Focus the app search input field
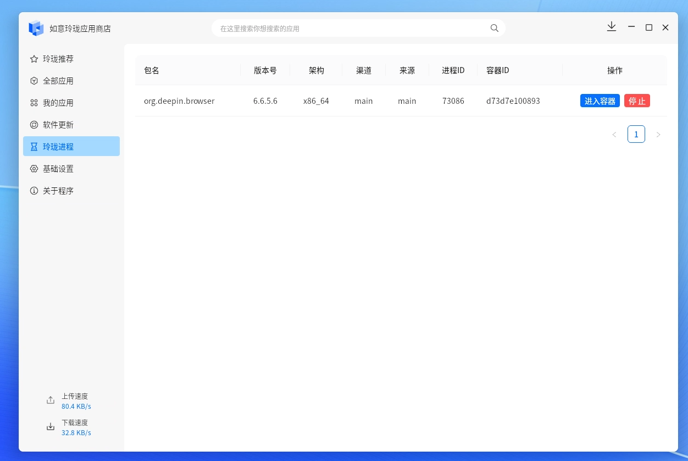The image size is (688, 461). tap(358, 28)
